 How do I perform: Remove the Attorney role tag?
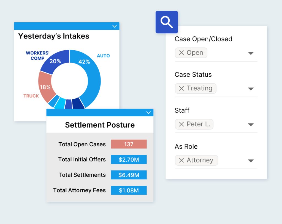181,160
